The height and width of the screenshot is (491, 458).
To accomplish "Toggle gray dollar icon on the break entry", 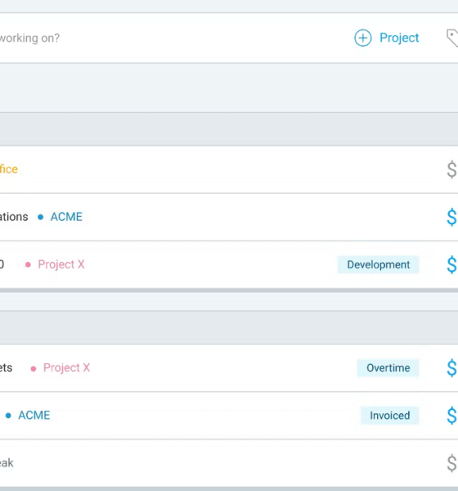I will click(451, 463).
